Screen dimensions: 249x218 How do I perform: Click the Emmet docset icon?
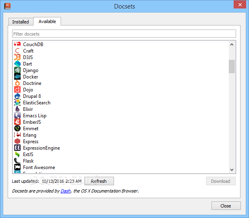[x=17, y=128]
